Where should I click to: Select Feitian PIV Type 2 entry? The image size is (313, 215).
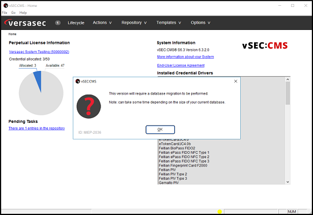point(173,174)
